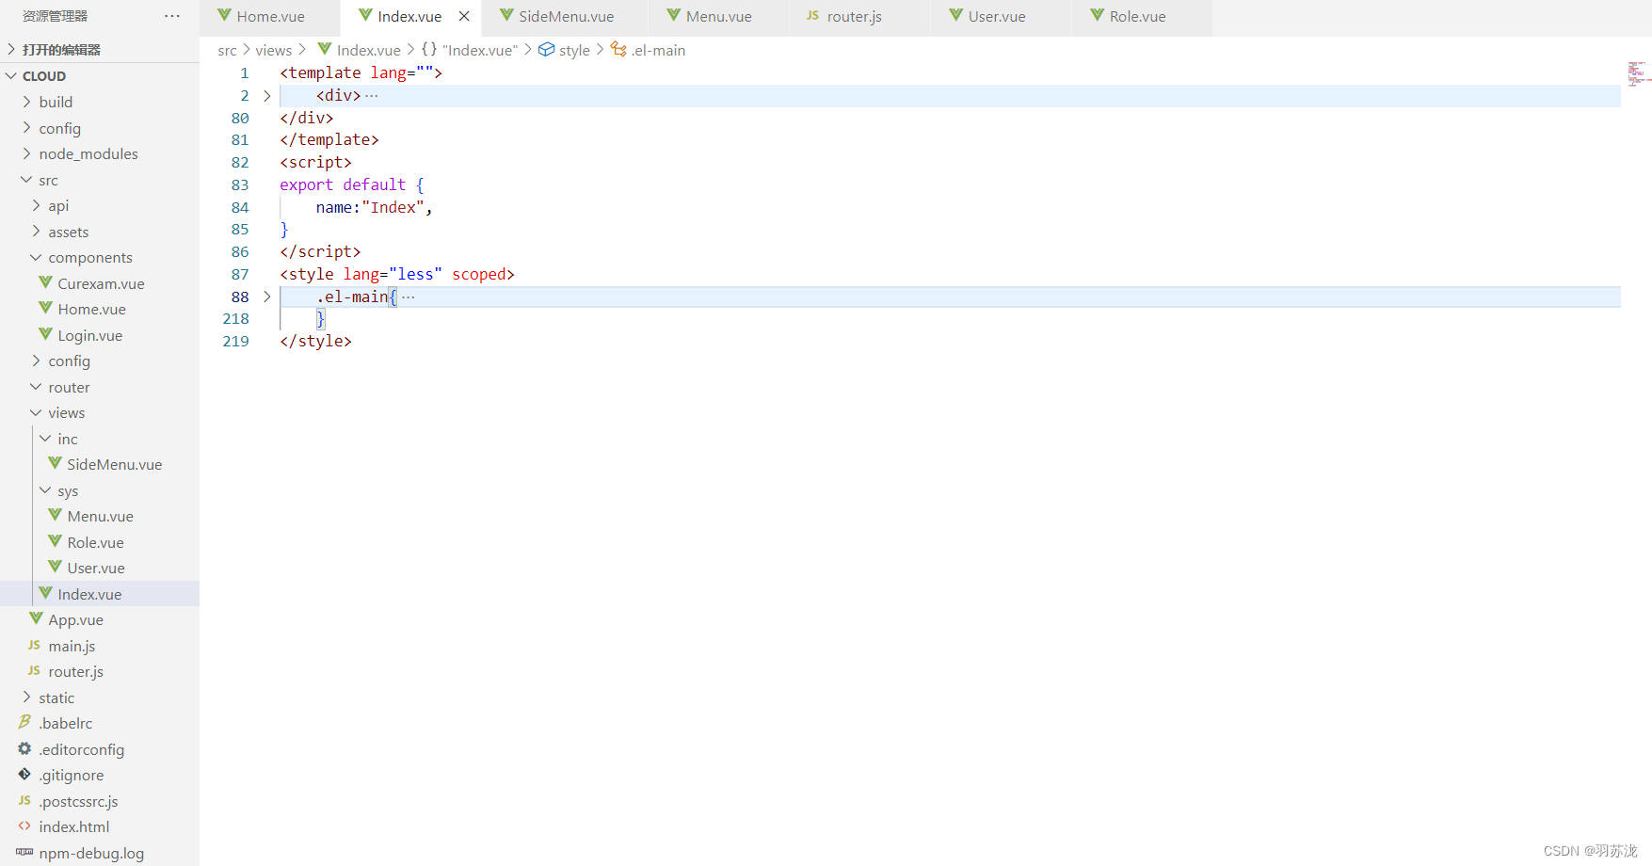Expand the folded .el-main style block
Image resolution: width=1652 pixels, height=866 pixels.
(267, 297)
